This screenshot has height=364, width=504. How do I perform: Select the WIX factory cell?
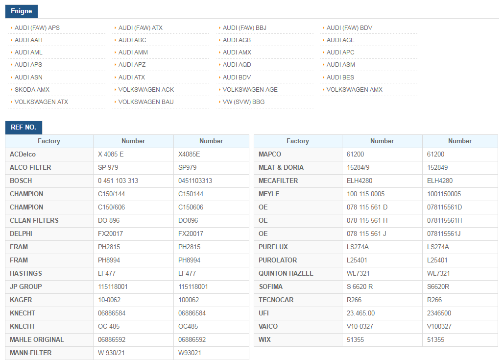click(298, 339)
